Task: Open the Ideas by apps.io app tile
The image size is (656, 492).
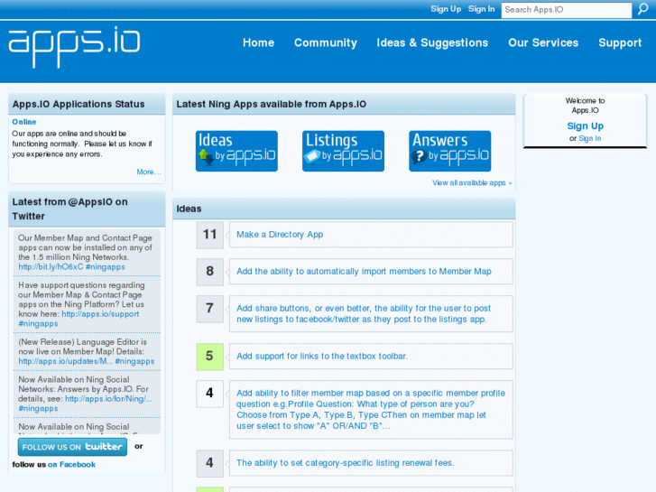Action: pos(236,151)
